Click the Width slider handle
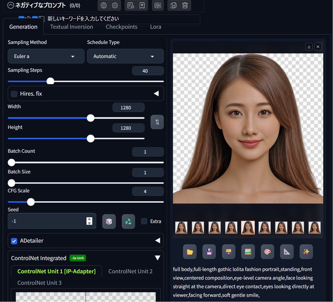Viewport: 333px width, 302px height. [x=91, y=118]
